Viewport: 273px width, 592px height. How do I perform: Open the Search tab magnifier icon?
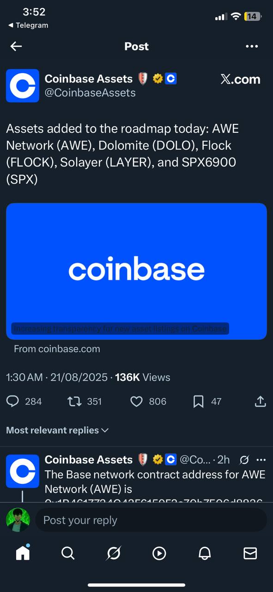click(x=68, y=553)
